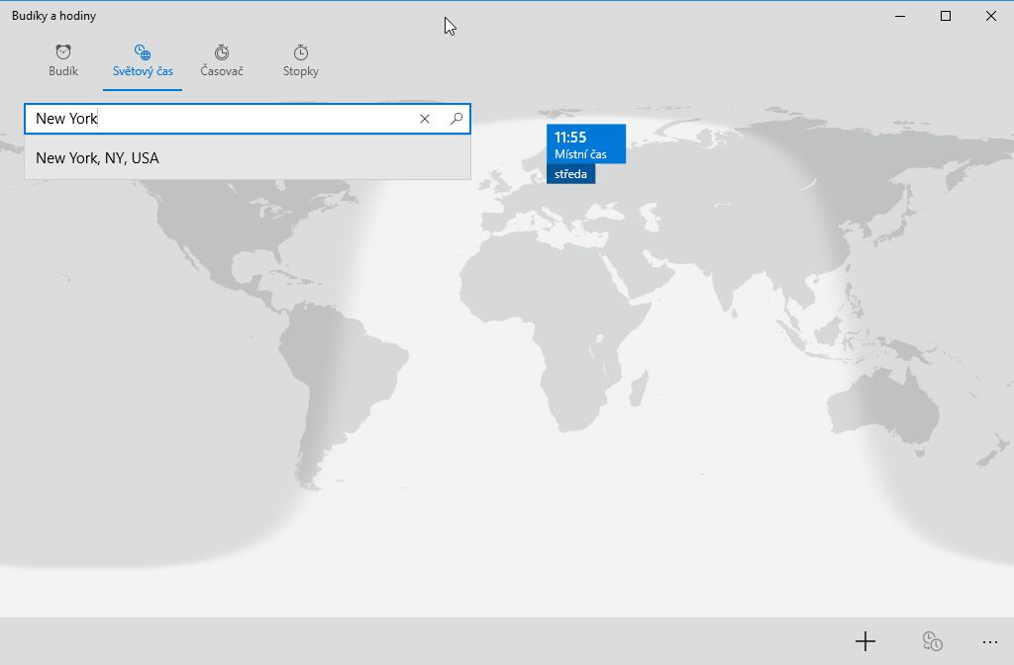Clear the search box with X
This screenshot has width=1014, height=665.
click(425, 119)
